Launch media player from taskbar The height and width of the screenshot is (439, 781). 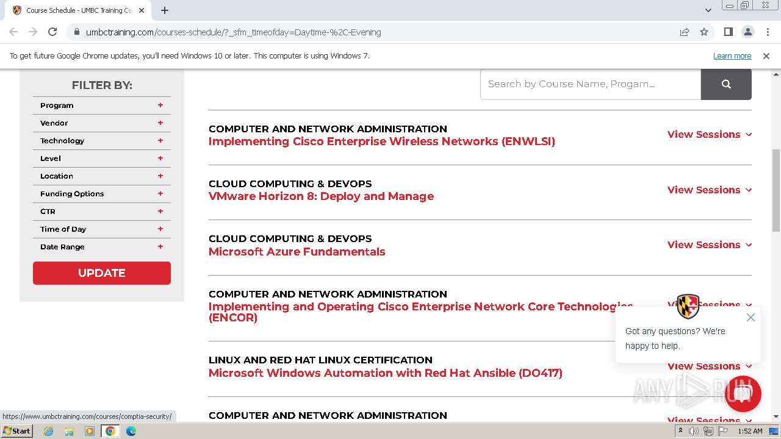pos(90,431)
